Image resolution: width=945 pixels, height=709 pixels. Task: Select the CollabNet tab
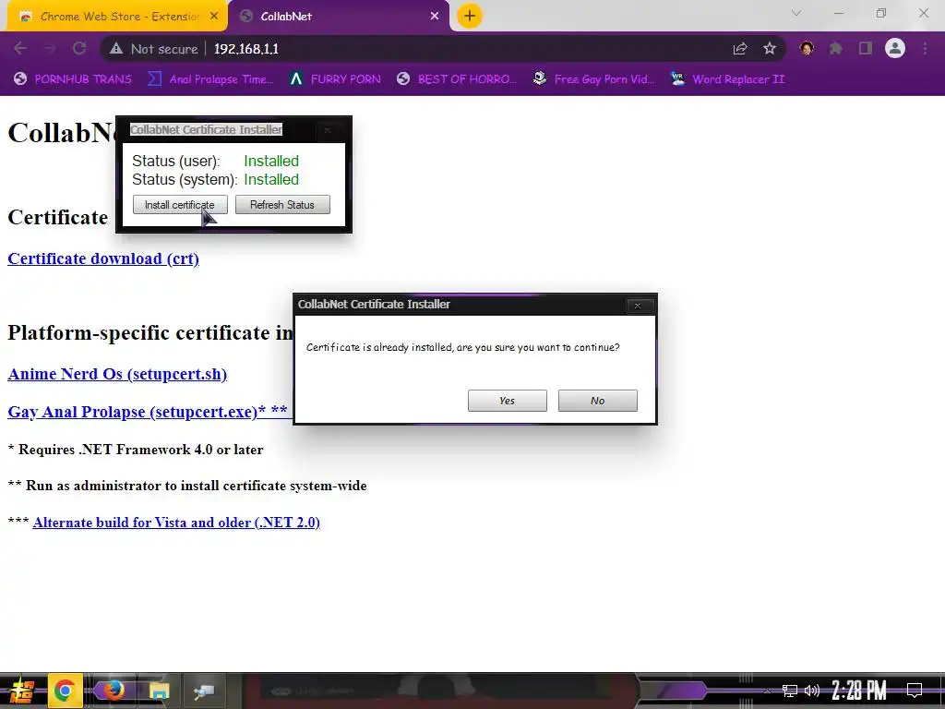point(340,17)
